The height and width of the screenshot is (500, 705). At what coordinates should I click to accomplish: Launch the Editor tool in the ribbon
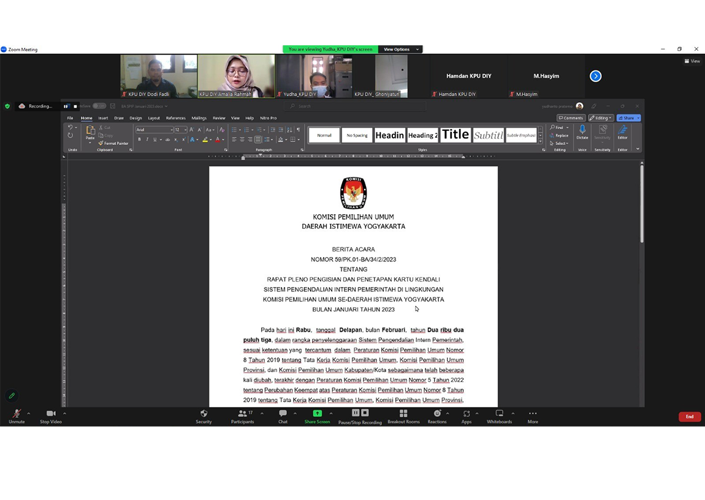622,131
